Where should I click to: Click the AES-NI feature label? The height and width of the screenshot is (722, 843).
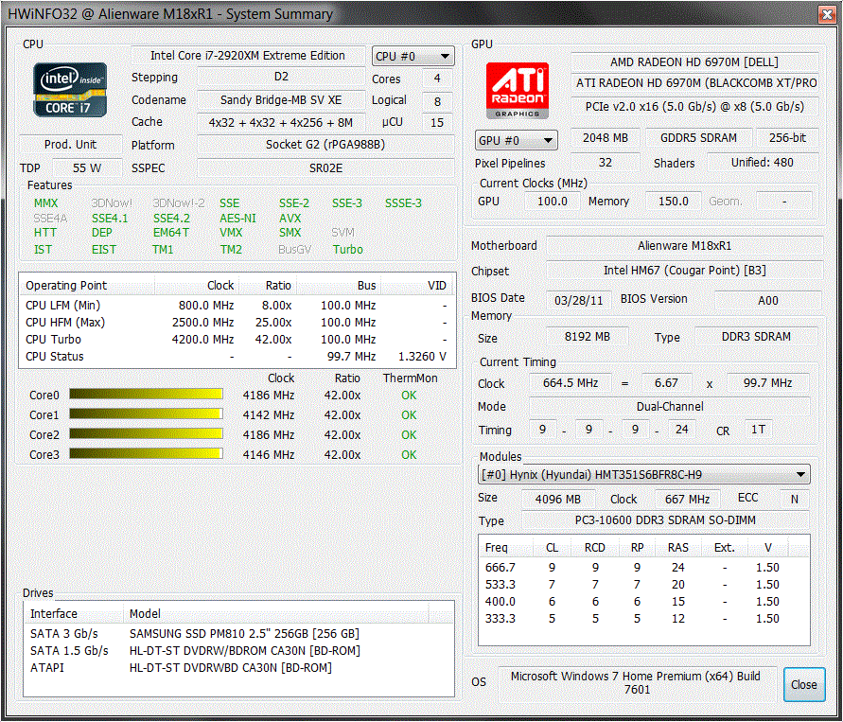(x=237, y=219)
